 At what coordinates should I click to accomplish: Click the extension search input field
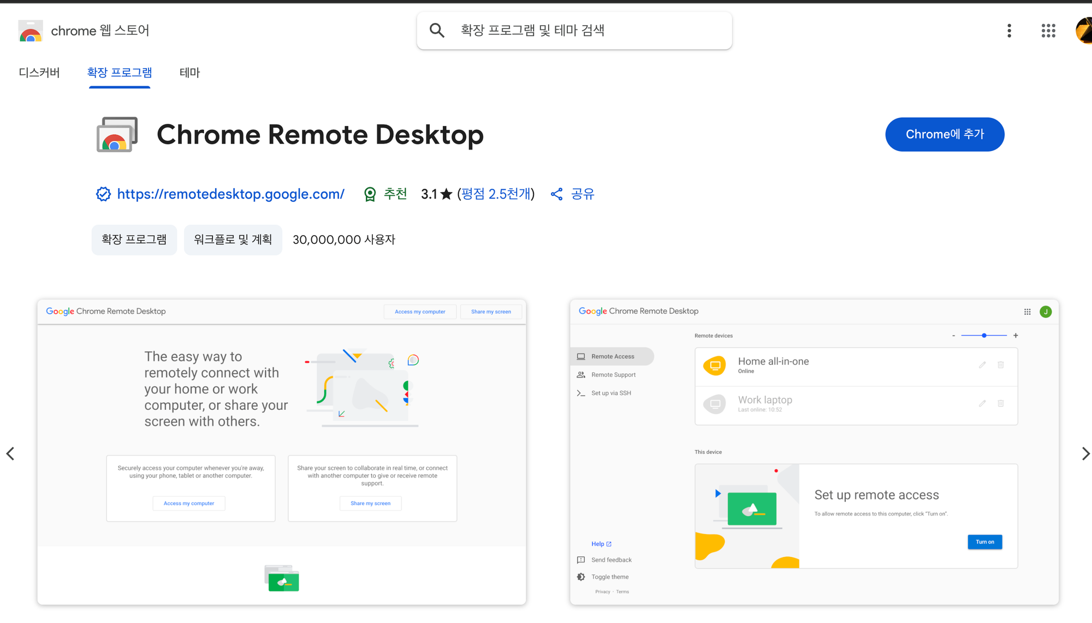(574, 31)
